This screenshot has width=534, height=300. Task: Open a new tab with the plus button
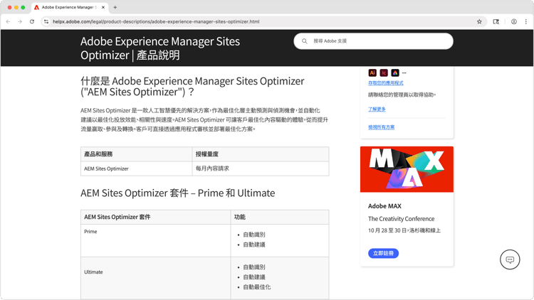pos(115,7)
